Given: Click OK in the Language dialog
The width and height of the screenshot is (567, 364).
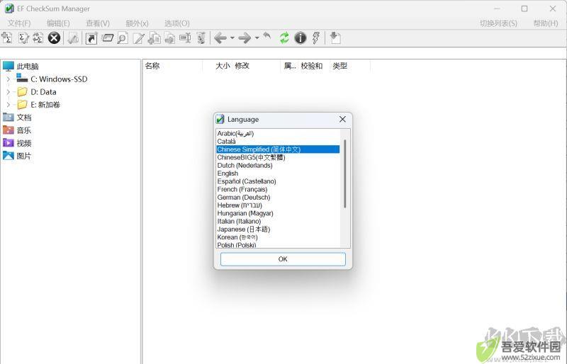Looking at the screenshot, I should point(283,259).
